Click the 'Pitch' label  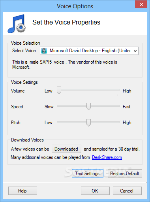(x=16, y=123)
